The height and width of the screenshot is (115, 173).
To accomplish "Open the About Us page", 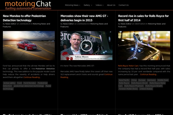I will coord(111,5).
